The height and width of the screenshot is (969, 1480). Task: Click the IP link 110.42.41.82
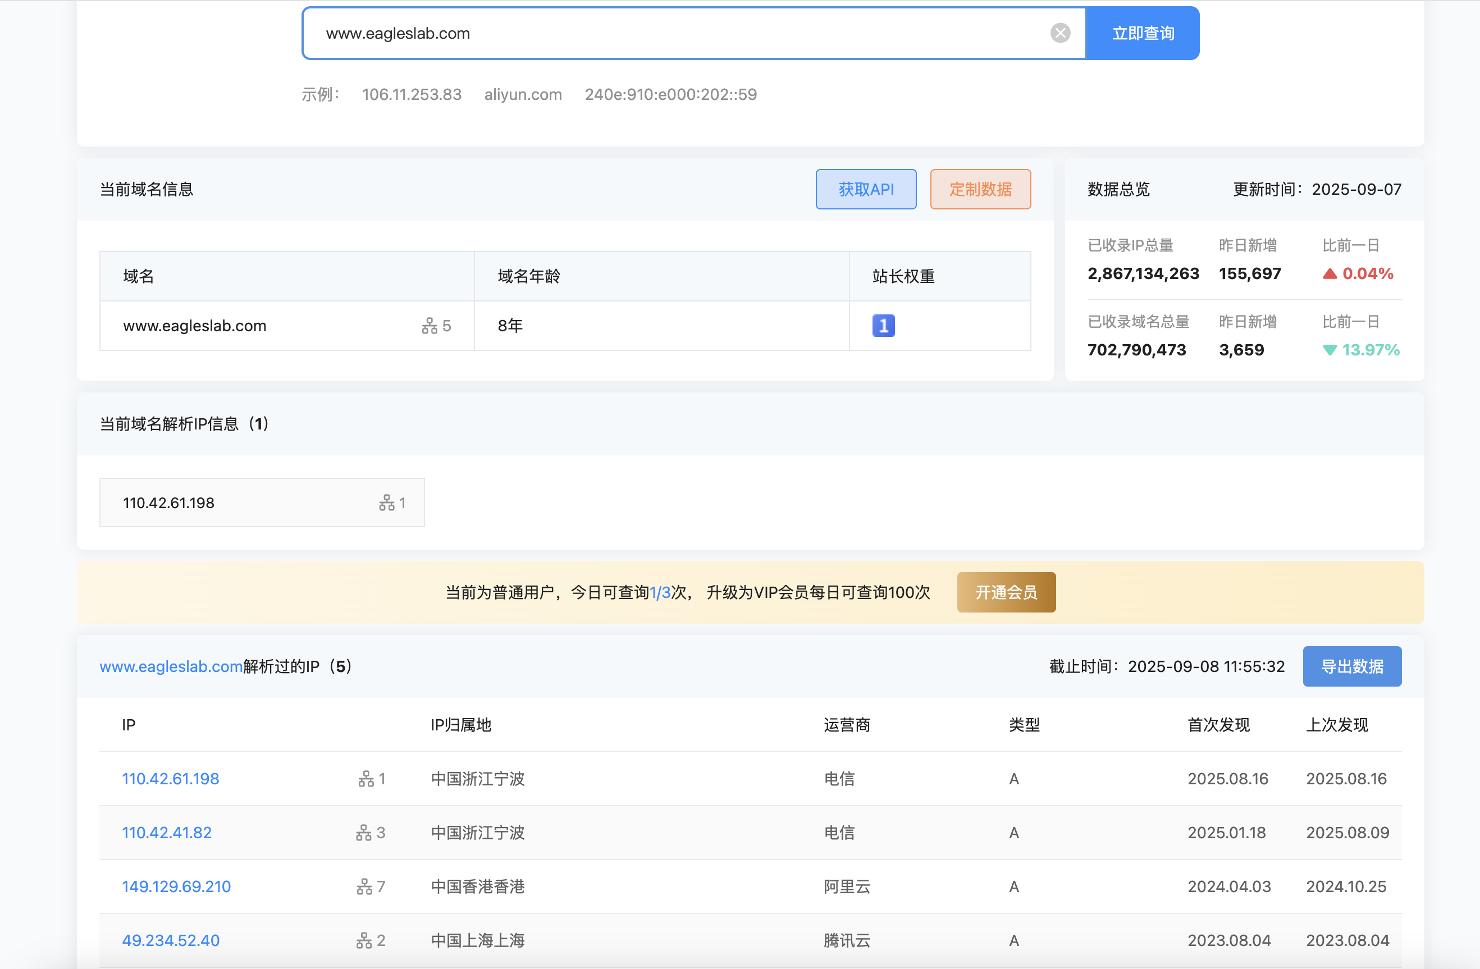[x=166, y=832]
